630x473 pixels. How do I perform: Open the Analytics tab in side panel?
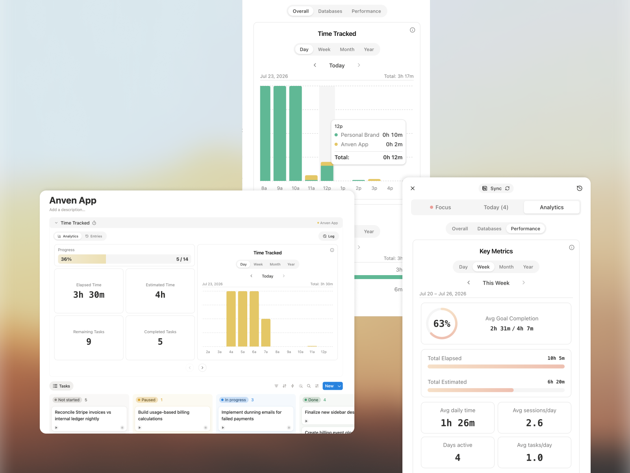point(552,207)
